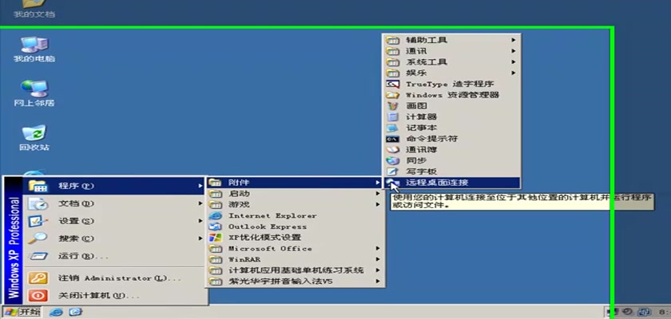Screen dimensions: 671x319
Task: Launch 记事本 notepad
Action: click(x=452, y=128)
